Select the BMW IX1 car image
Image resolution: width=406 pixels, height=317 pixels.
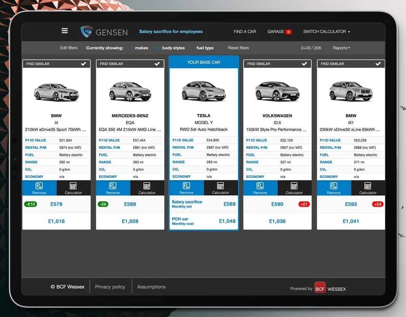coord(351,91)
